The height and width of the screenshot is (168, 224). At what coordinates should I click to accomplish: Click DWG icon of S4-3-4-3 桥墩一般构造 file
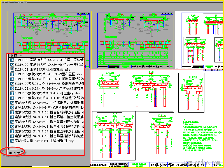[x=12, y=60]
